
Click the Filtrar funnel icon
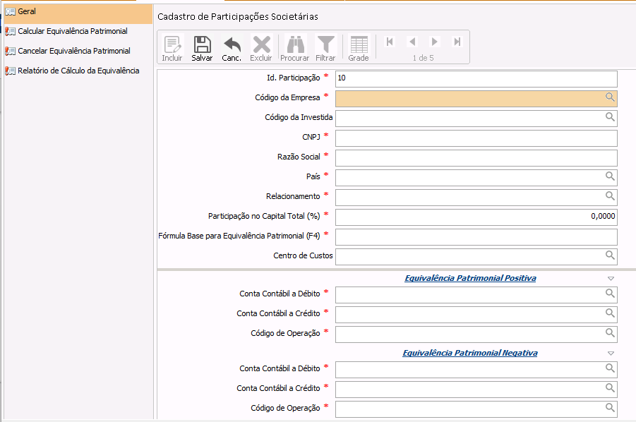(x=325, y=48)
